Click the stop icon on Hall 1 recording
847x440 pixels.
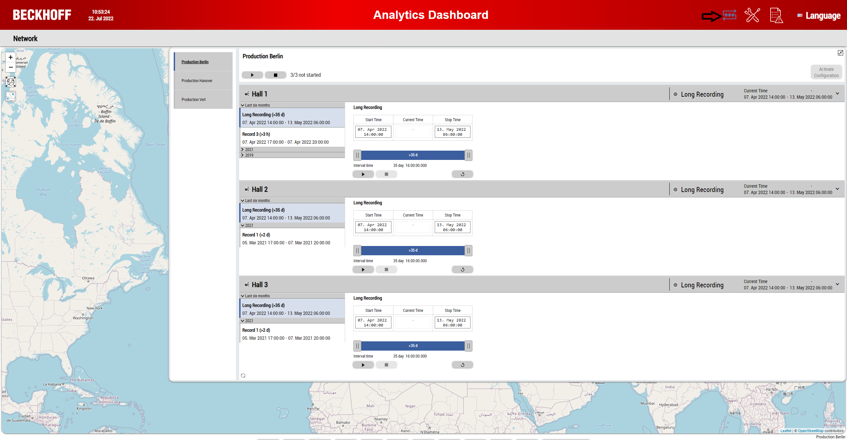pyautogui.click(x=386, y=174)
